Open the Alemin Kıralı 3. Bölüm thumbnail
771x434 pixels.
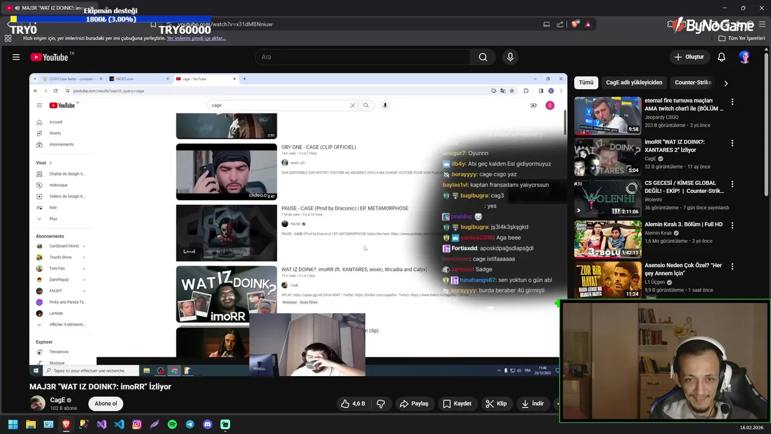pyautogui.click(x=608, y=239)
